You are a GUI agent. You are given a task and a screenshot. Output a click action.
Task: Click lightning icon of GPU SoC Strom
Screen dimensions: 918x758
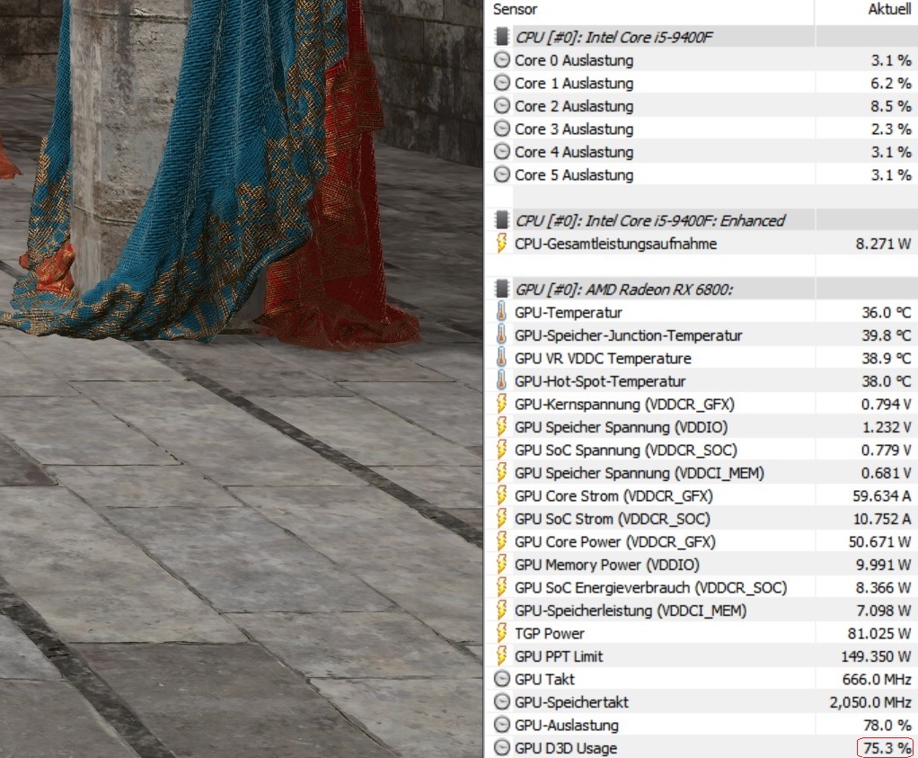[x=501, y=518]
